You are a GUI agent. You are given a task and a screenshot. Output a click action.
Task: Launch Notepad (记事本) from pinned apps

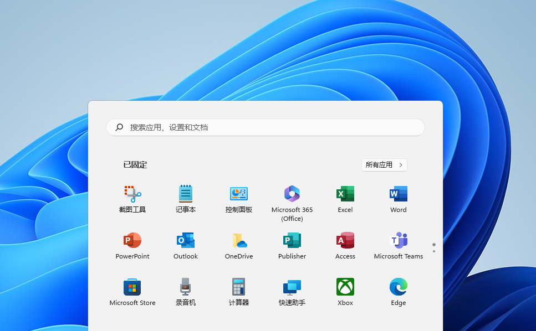click(186, 199)
